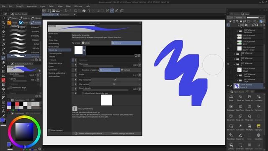Viewport: 268px width, 151px height.
Task: Delete layer using layer panel trash icon
Action: [x=263, y=25]
